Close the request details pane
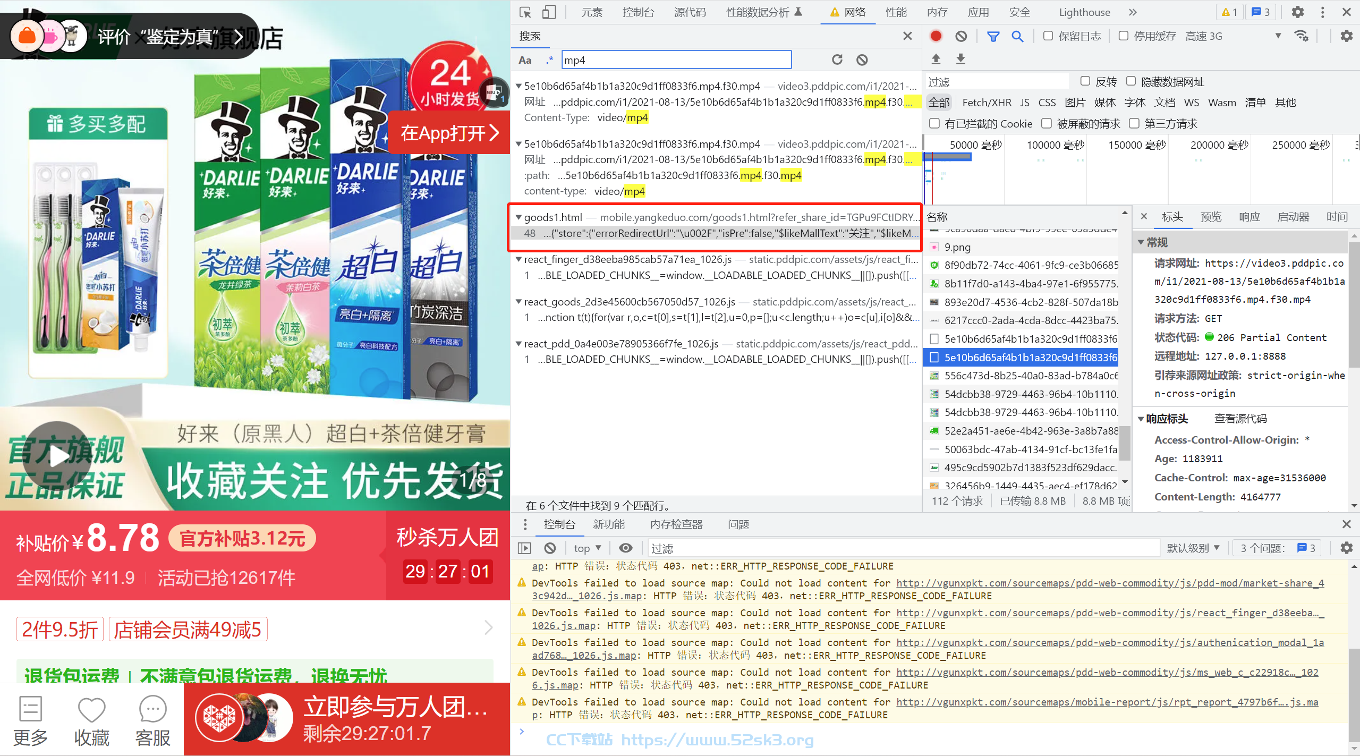 click(x=1144, y=217)
